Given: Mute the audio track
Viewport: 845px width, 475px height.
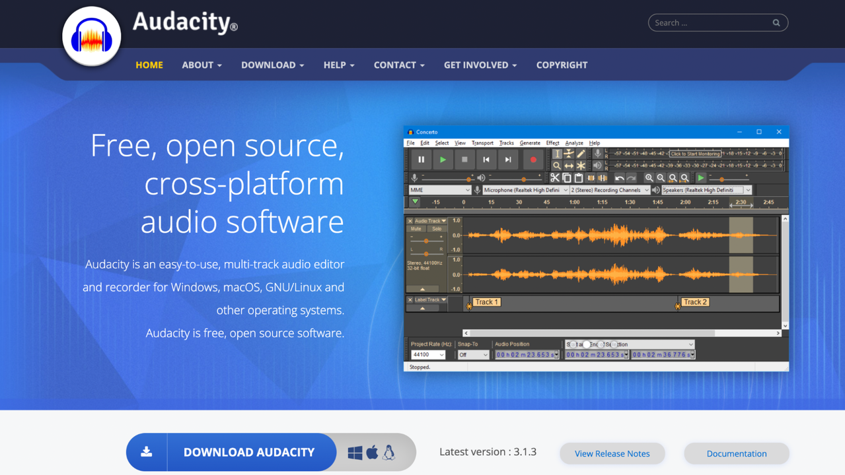Looking at the screenshot, I should point(416,229).
